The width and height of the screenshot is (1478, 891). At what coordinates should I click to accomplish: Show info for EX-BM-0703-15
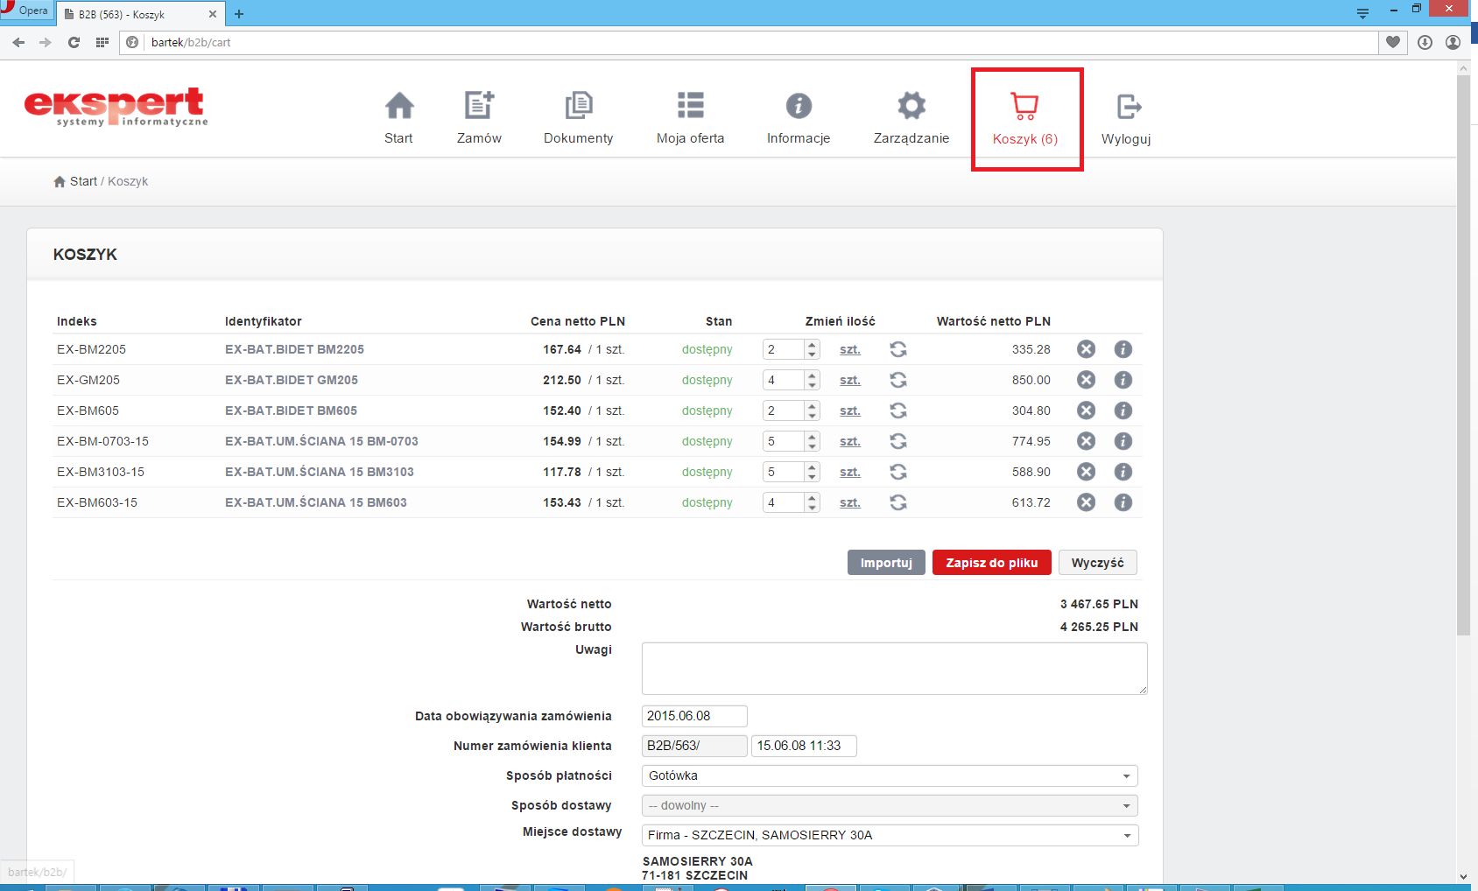1123,441
